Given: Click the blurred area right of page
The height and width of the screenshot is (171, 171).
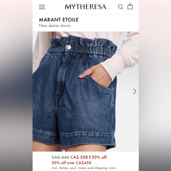Looking at the screenshot, I should 155,85.
